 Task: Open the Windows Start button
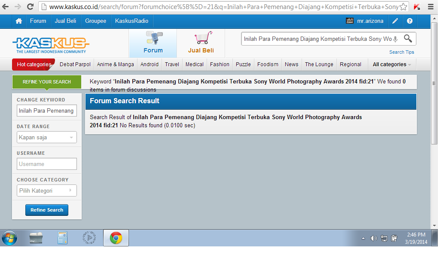pos(9,238)
